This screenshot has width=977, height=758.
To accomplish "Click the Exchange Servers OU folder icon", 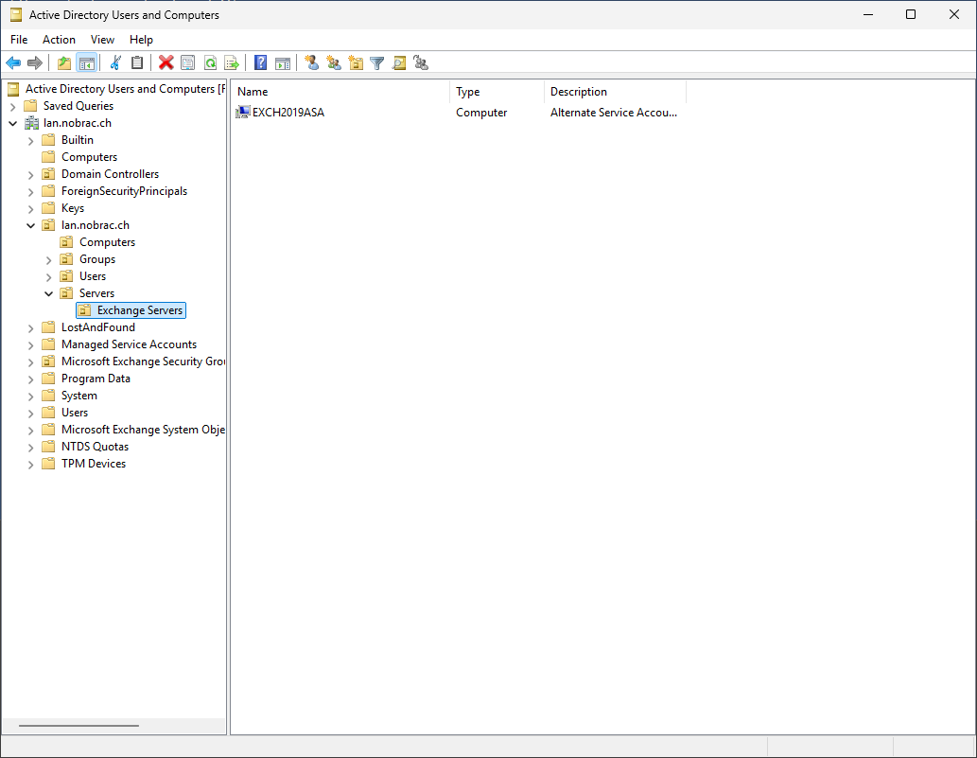I will pos(85,310).
